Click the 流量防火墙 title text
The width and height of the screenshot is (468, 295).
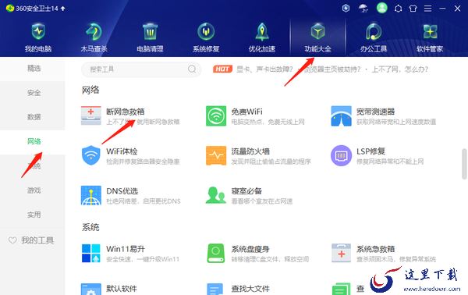(x=250, y=151)
